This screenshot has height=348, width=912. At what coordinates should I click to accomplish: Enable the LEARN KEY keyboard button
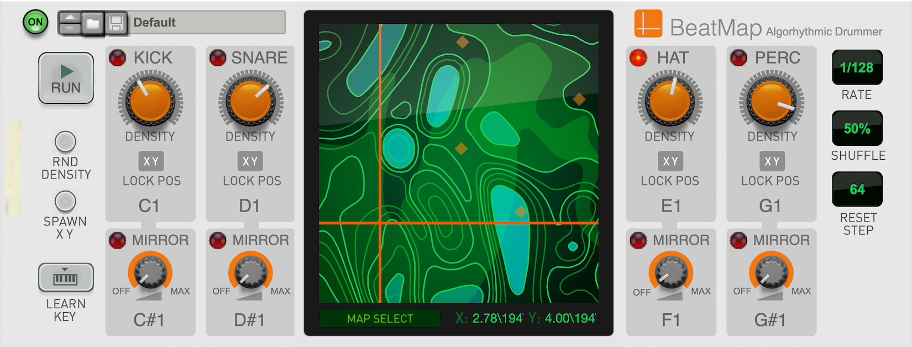point(66,277)
